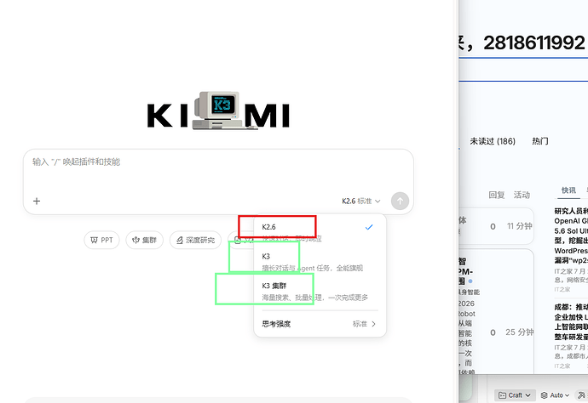Click the 2818611992 heading text
This screenshot has width=588, height=403.
pos(534,43)
